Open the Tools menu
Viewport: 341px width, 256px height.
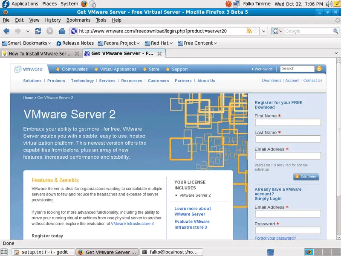tap(101, 20)
